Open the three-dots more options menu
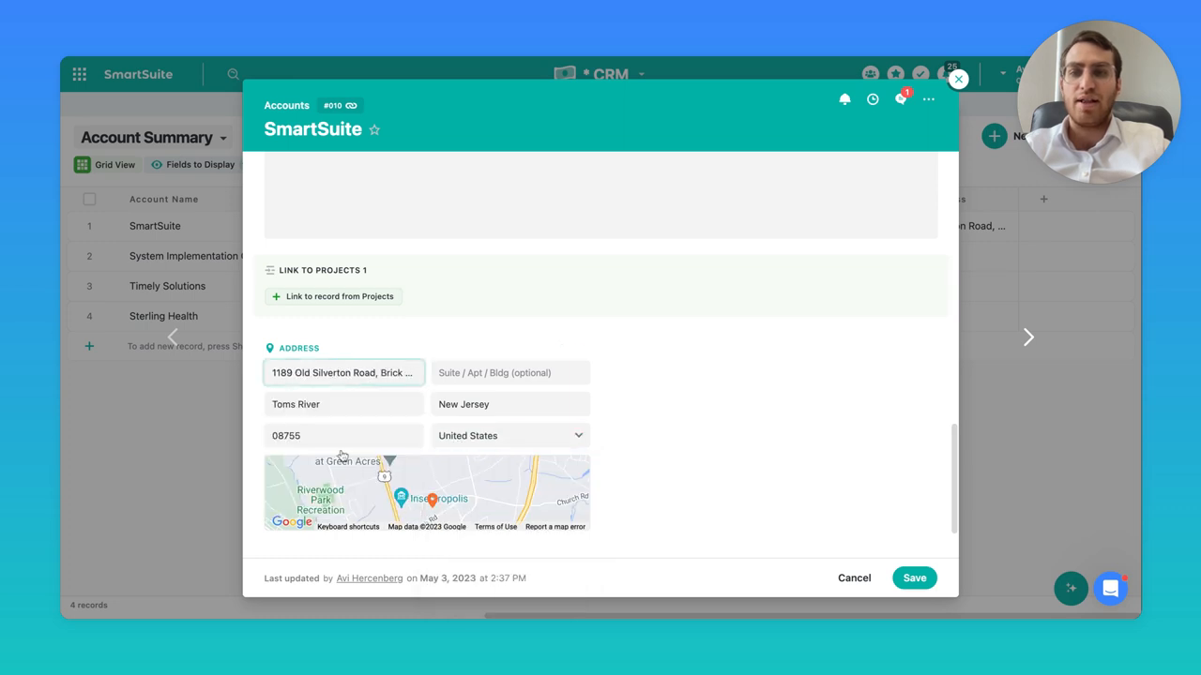 (x=929, y=99)
